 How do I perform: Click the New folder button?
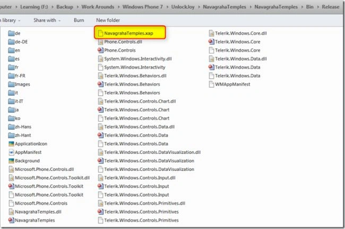[108, 20]
